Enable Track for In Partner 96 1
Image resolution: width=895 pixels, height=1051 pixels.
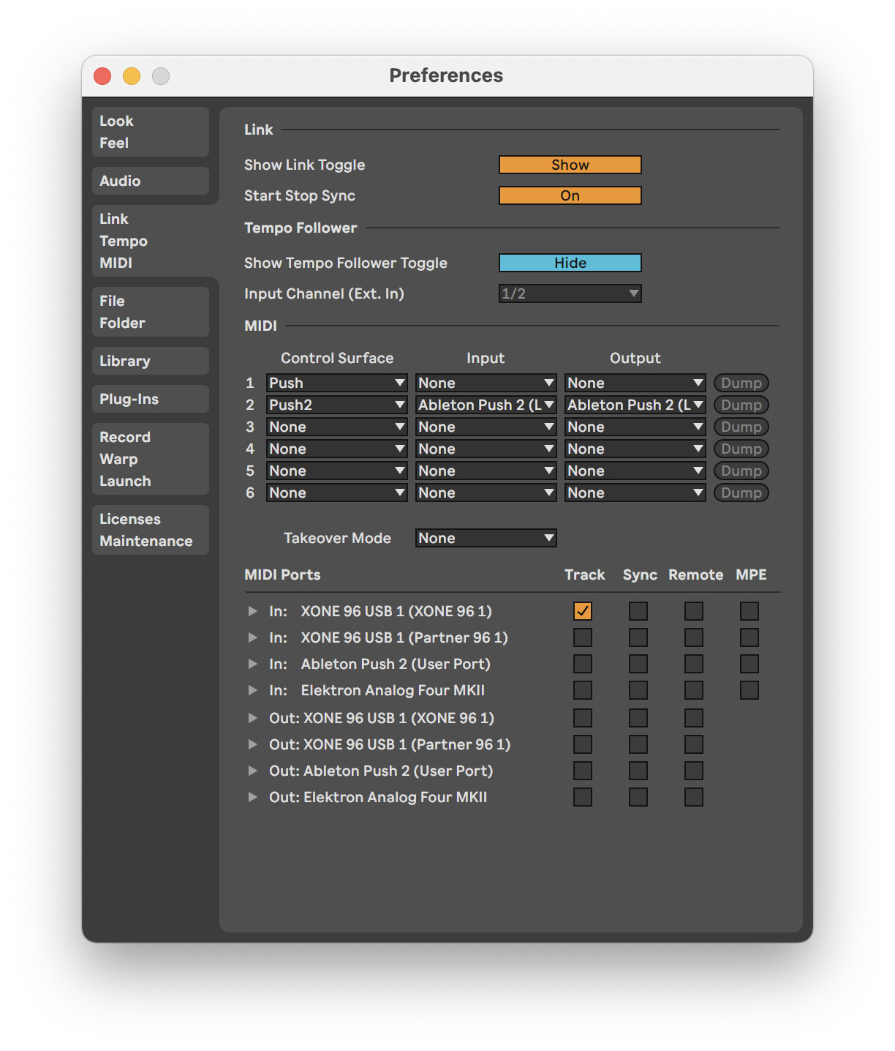[583, 637]
